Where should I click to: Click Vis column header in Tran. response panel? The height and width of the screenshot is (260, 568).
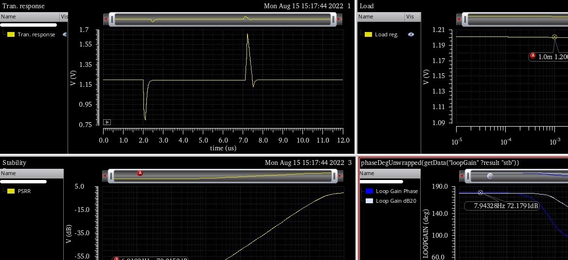(64, 16)
